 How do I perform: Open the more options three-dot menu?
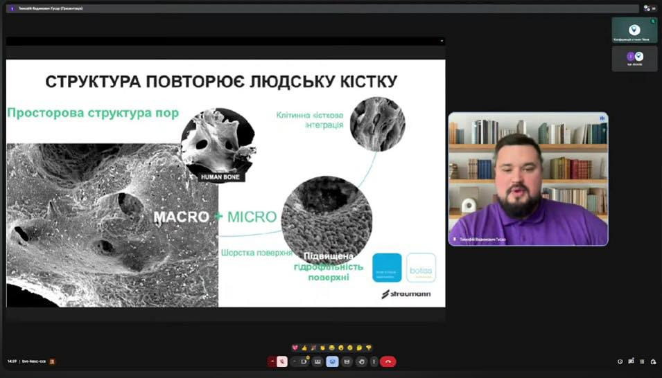click(x=374, y=361)
